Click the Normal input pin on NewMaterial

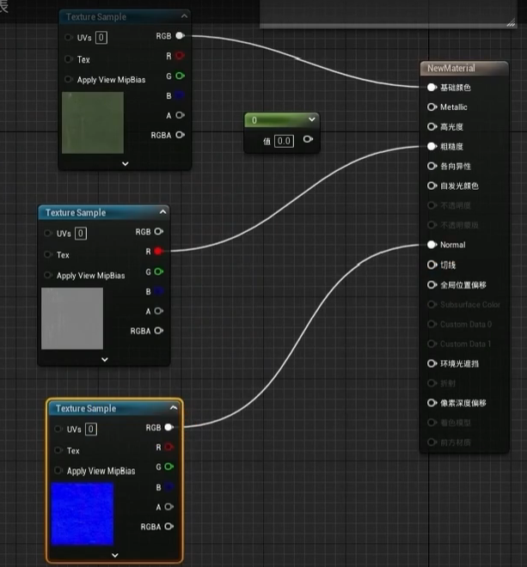tap(432, 245)
